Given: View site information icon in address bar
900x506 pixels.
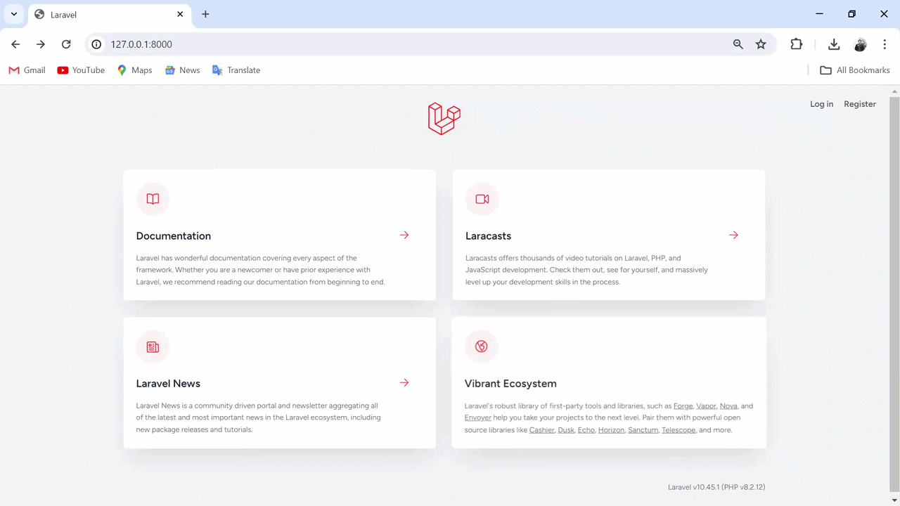Looking at the screenshot, I should point(97,44).
